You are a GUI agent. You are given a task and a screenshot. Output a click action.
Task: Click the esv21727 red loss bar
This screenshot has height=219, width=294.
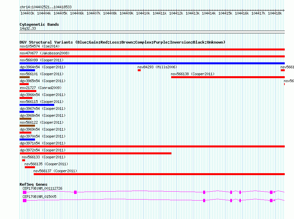(28, 91)
